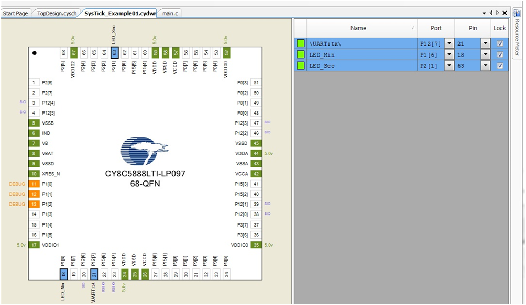Toggle the Lock checkbox for \UART:tx\

[500, 44]
